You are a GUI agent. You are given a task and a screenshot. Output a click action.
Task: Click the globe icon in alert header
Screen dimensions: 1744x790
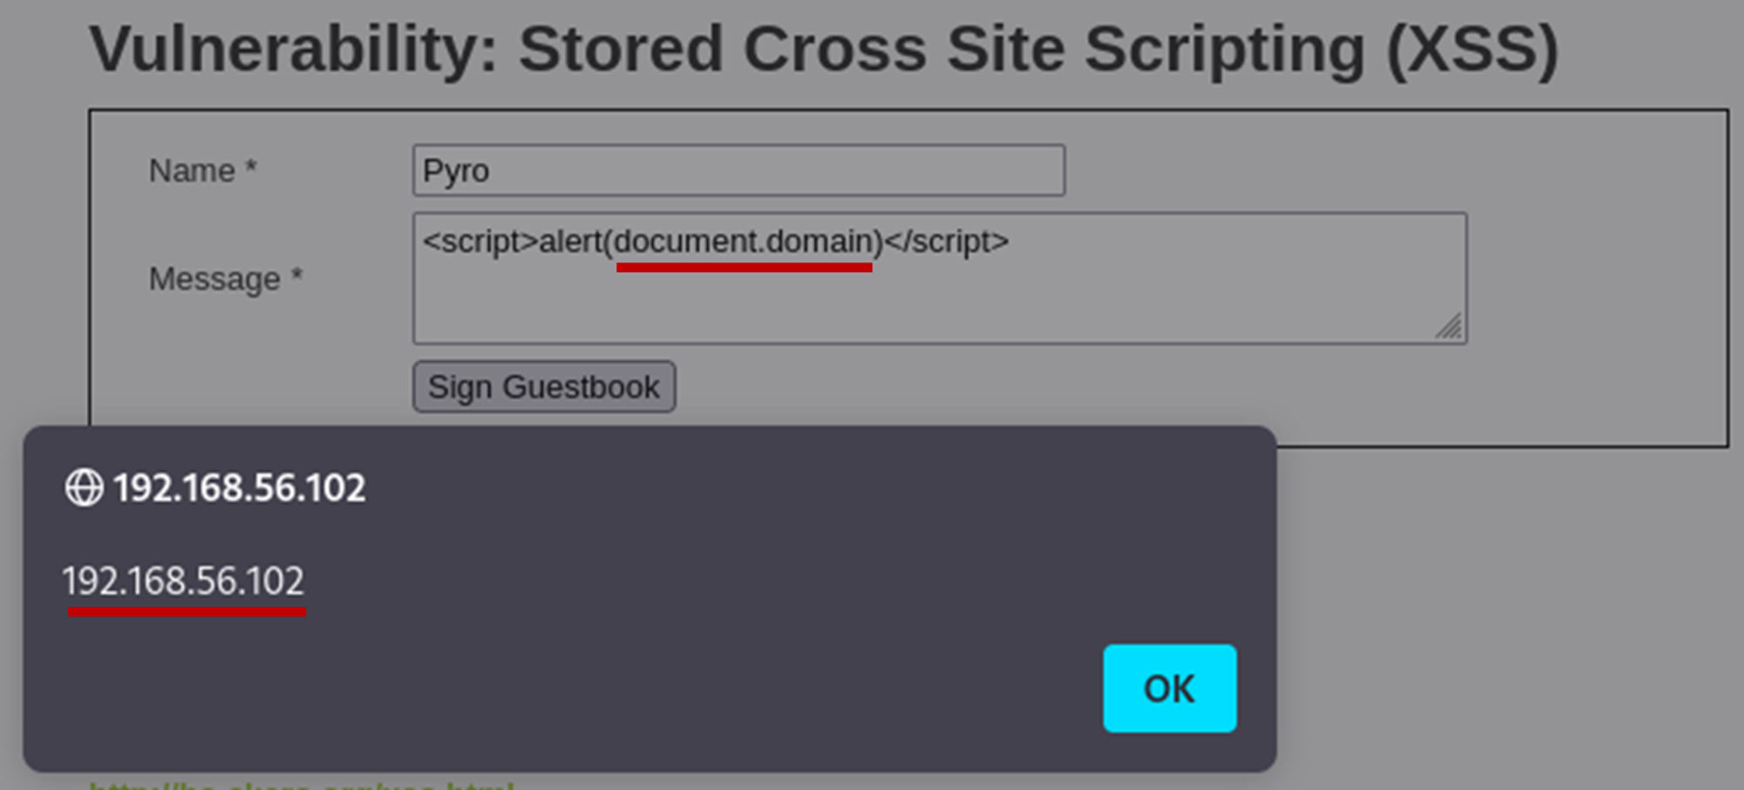pos(84,487)
